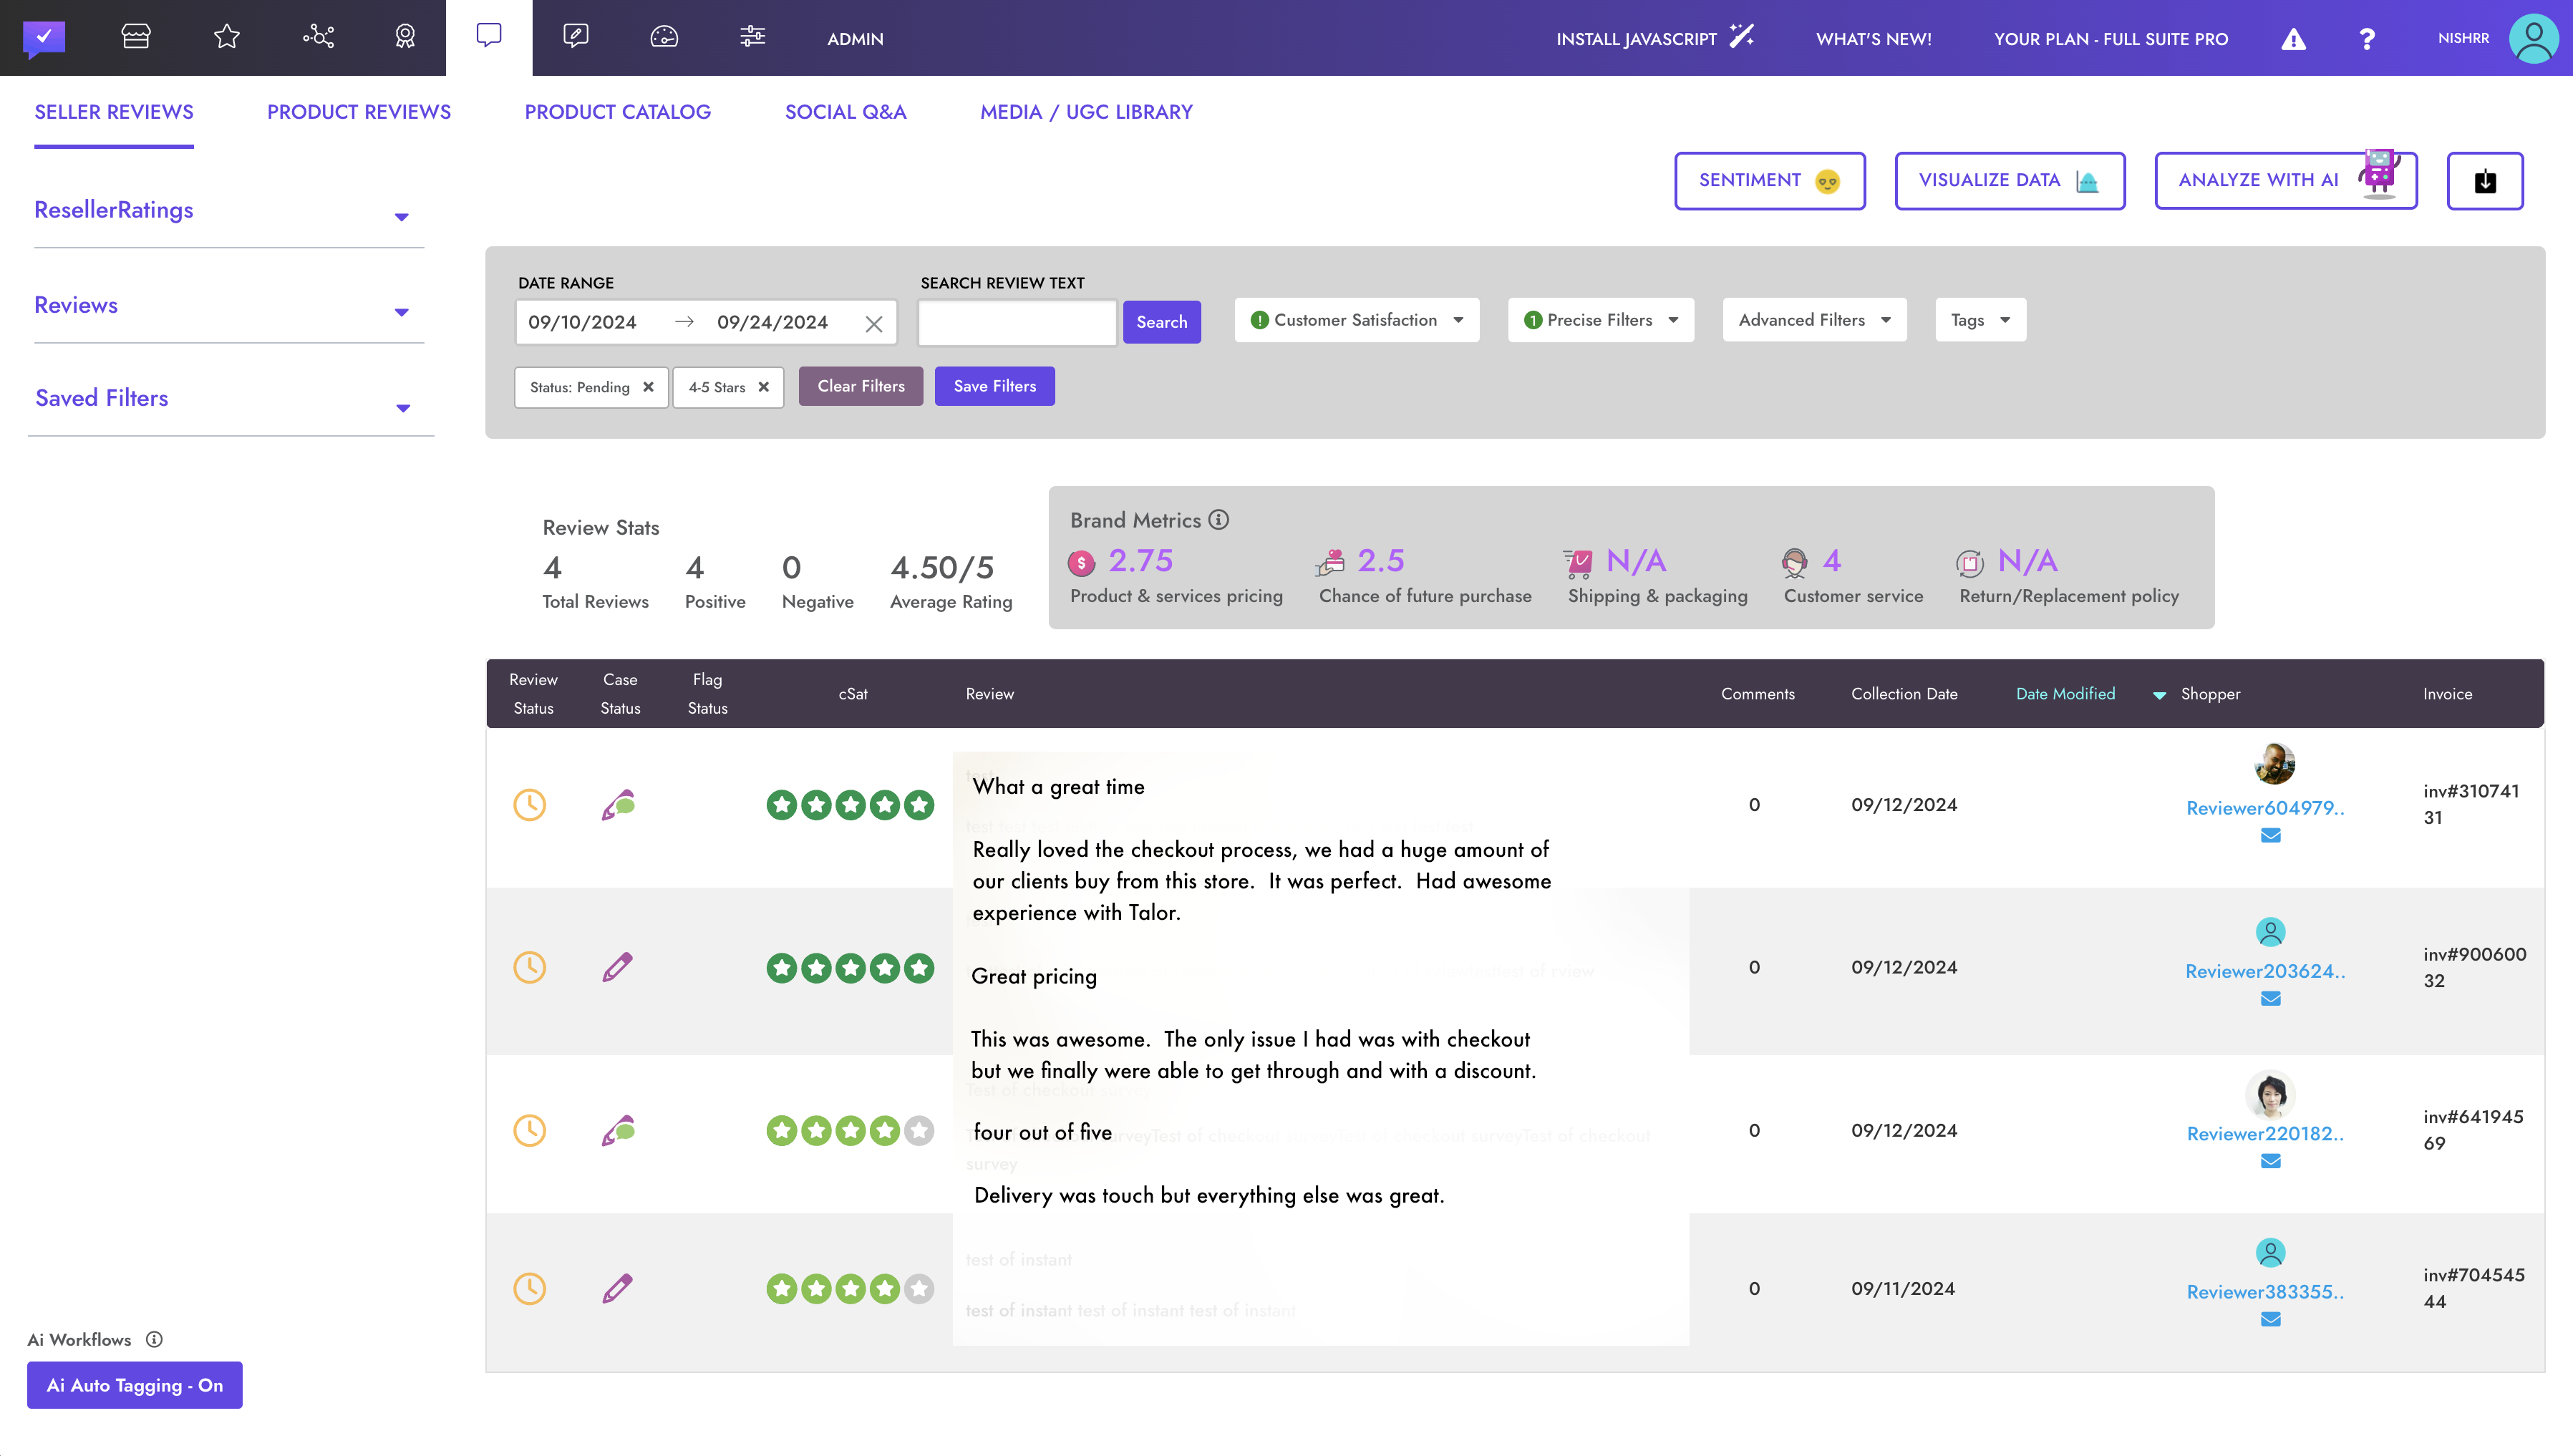2573x1456 pixels.
Task: Click the start date 09/10/2024 field
Action: 582,323
